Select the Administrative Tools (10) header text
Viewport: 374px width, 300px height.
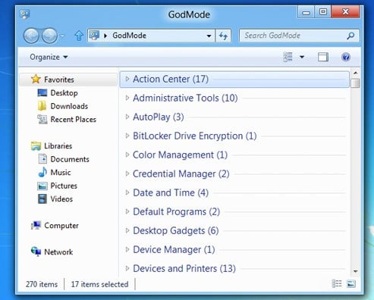(185, 98)
